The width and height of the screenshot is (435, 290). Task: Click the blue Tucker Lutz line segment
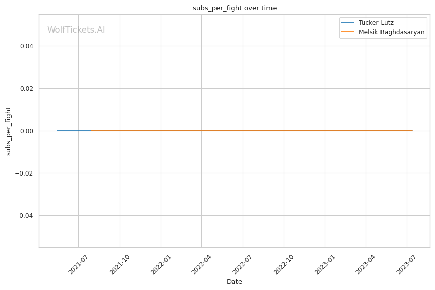tap(73, 131)
